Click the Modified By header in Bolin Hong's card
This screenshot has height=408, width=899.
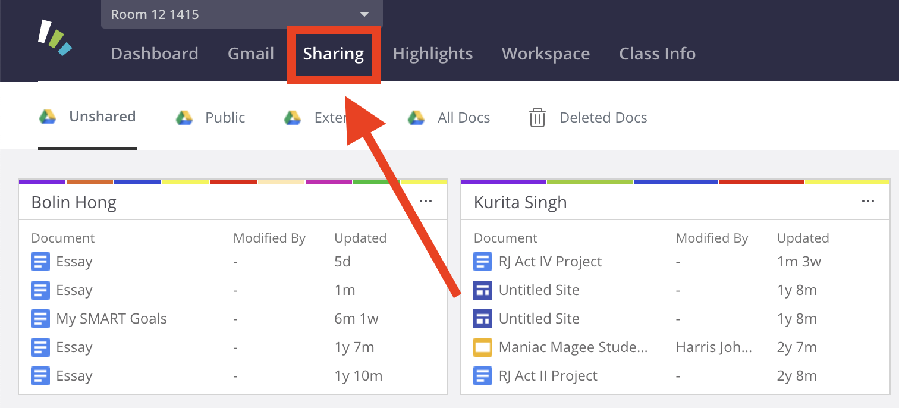point(269,238)
